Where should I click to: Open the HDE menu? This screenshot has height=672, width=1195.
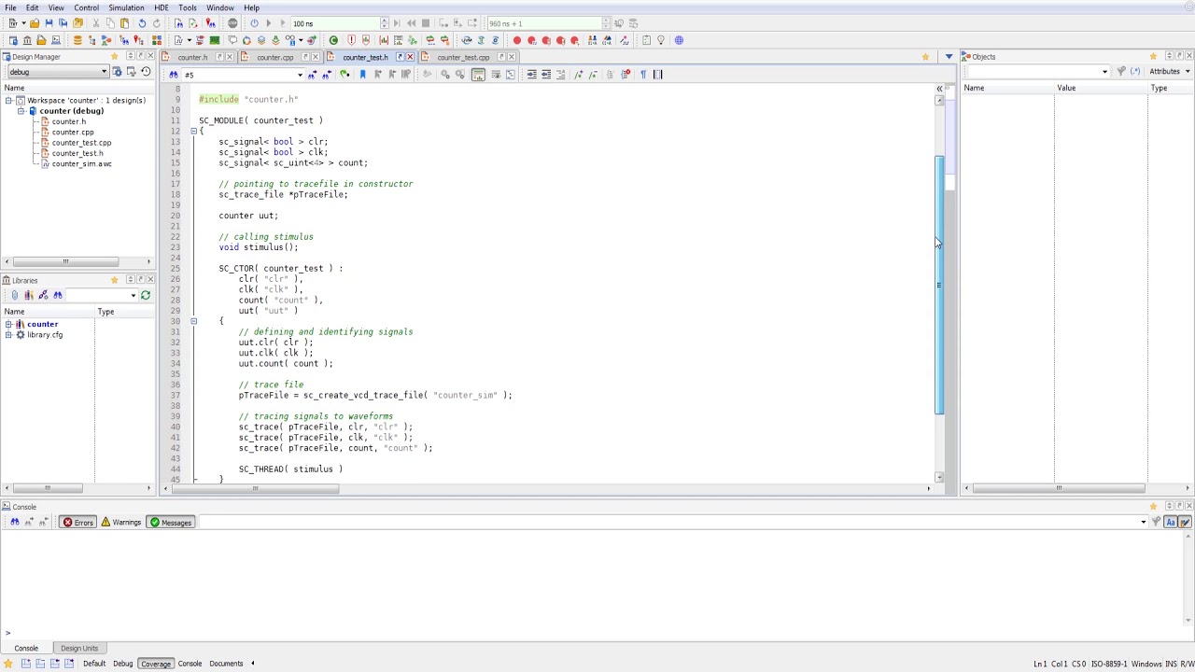pyautogui.click(x=162, y=7)
